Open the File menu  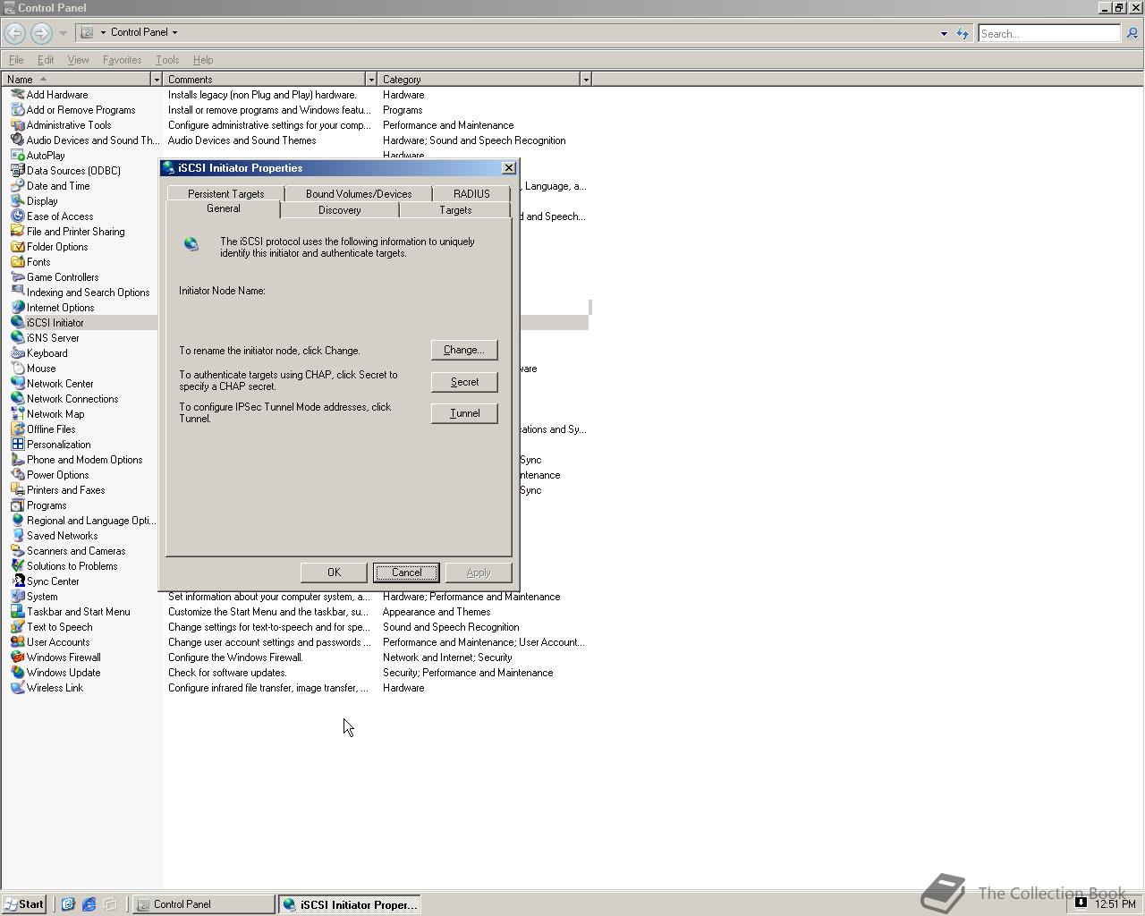pyautogui.click(x=16, y=60)
